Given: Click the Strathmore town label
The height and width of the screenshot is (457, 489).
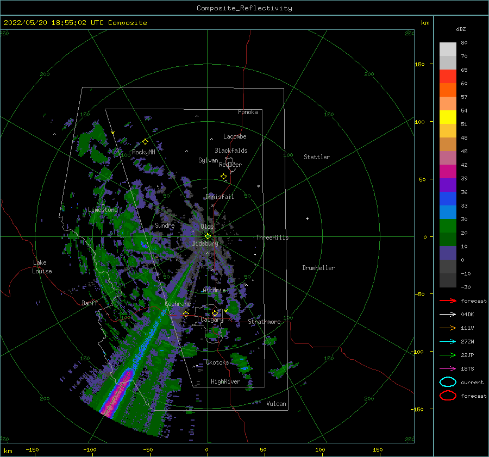Looking at the screenshot, I should coord(264,322).
